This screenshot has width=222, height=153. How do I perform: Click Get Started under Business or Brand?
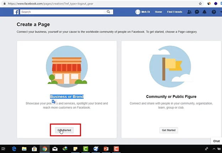(64, 130)
